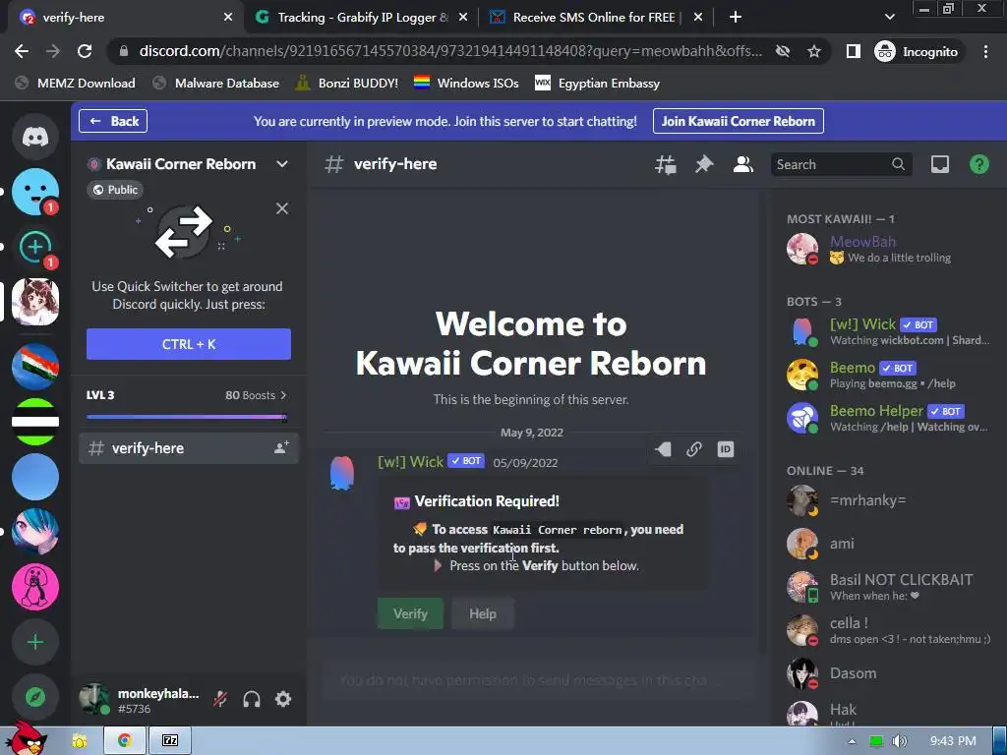1007x755 pixels.
Task: Expand Kawaii Corner Reborn server dropdown
Action: point(282,164)
